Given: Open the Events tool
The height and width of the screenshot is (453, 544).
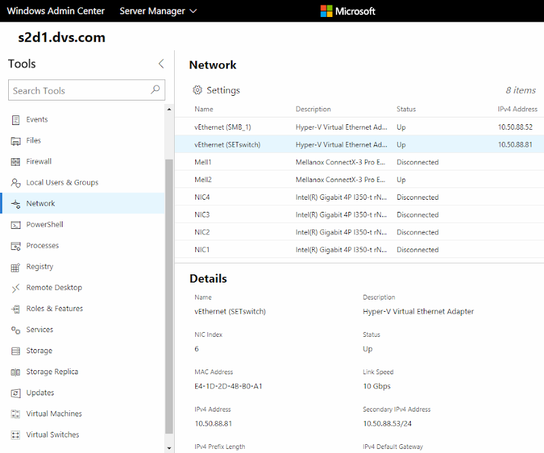Looking at the screenshot, I should pos(37,120).
